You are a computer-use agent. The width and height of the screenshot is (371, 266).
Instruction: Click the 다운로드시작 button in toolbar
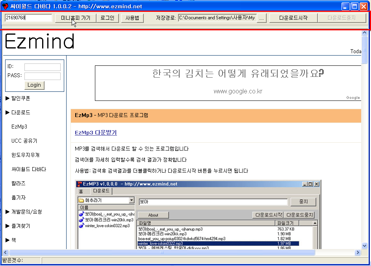tap(293, 18)
